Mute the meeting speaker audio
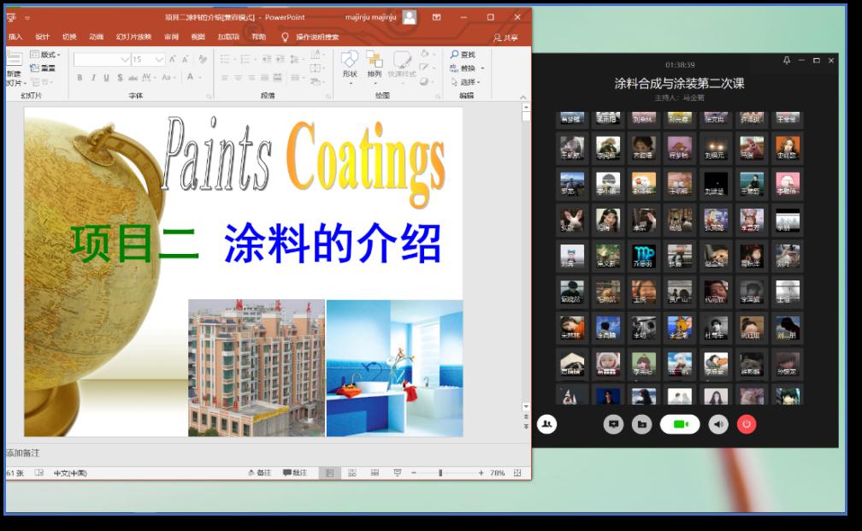The image size is (862, 531). click(718, 424)
